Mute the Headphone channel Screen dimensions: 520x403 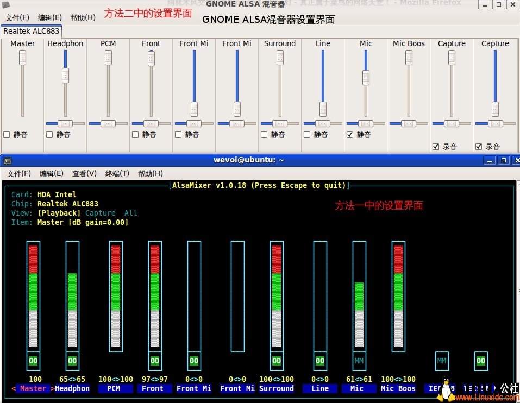[51, 134]
